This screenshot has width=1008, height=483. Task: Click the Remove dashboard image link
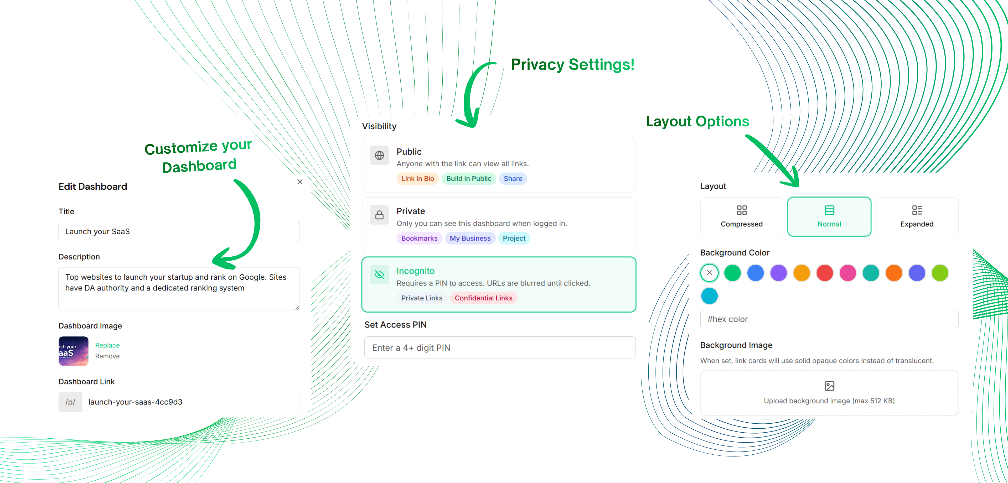coord(107,356)
